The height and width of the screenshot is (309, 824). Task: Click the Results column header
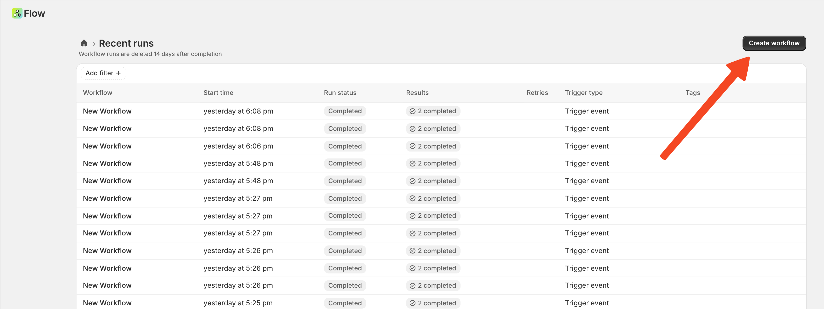pos(417,93)
